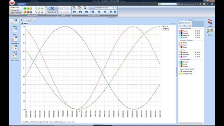Click the first blue date navigation button
The width and height of the screenshot is (224, 126).
[74, 12]
